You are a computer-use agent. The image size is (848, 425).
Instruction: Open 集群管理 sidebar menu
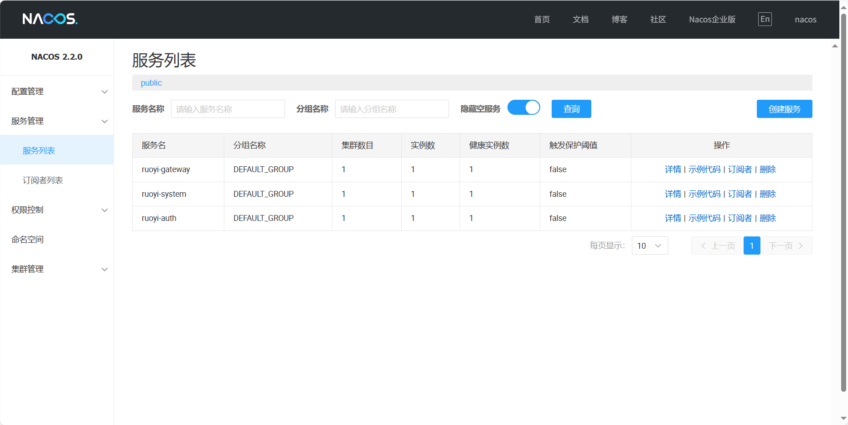coord(57,269)
